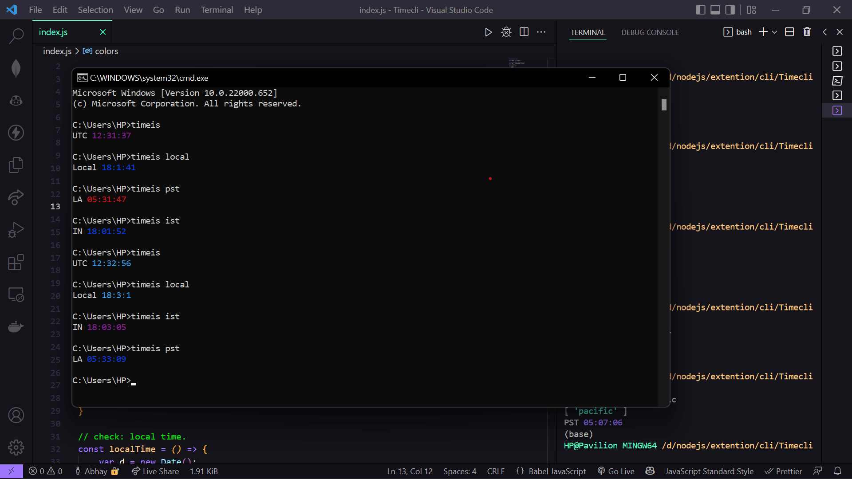Open the Search view in activity bar
852x479 pixels.
(16, 36)
